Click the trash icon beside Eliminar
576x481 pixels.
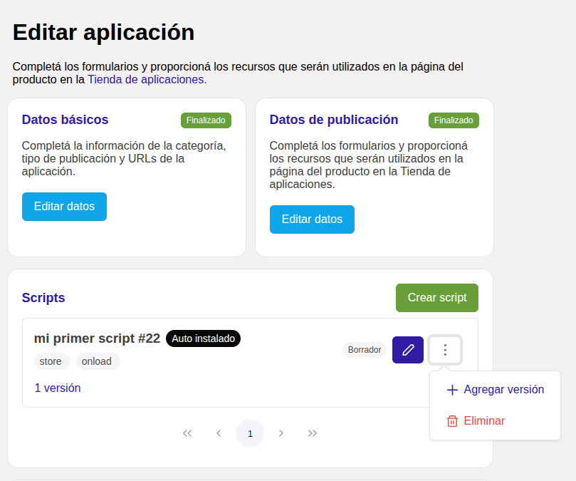point(452,421)
